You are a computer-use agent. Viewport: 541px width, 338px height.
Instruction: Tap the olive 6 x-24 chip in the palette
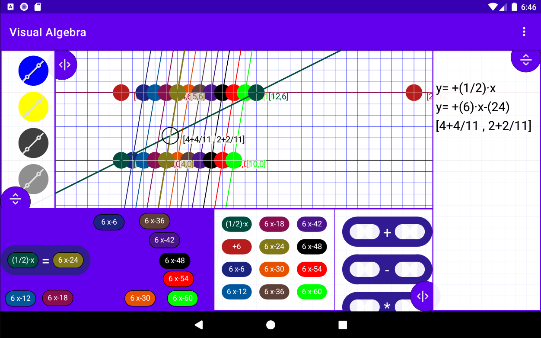(274, 247)
